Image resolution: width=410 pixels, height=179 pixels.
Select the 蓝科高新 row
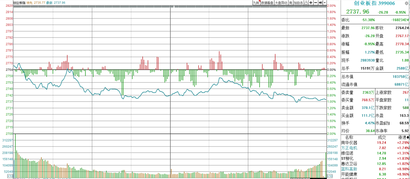[375, 169]
